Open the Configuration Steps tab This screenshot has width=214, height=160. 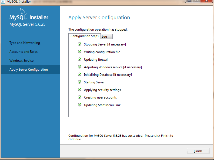pos(85,36)
